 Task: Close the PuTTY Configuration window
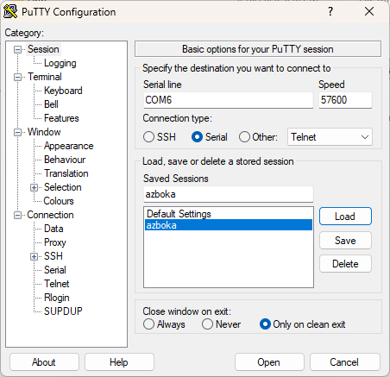[x=369, y=11]
